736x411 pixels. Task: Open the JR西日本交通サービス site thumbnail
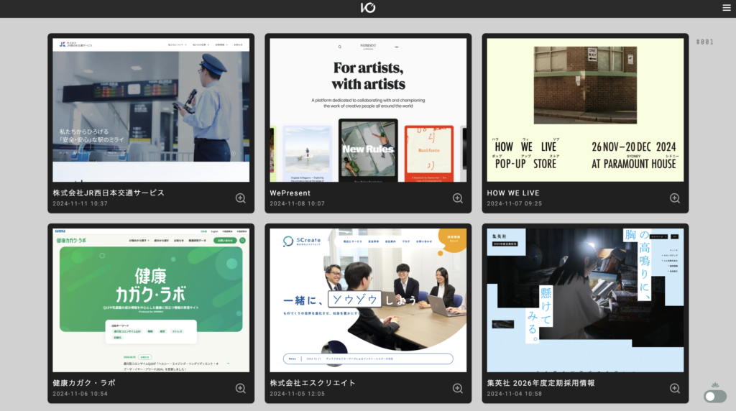[x=151, y=110]
